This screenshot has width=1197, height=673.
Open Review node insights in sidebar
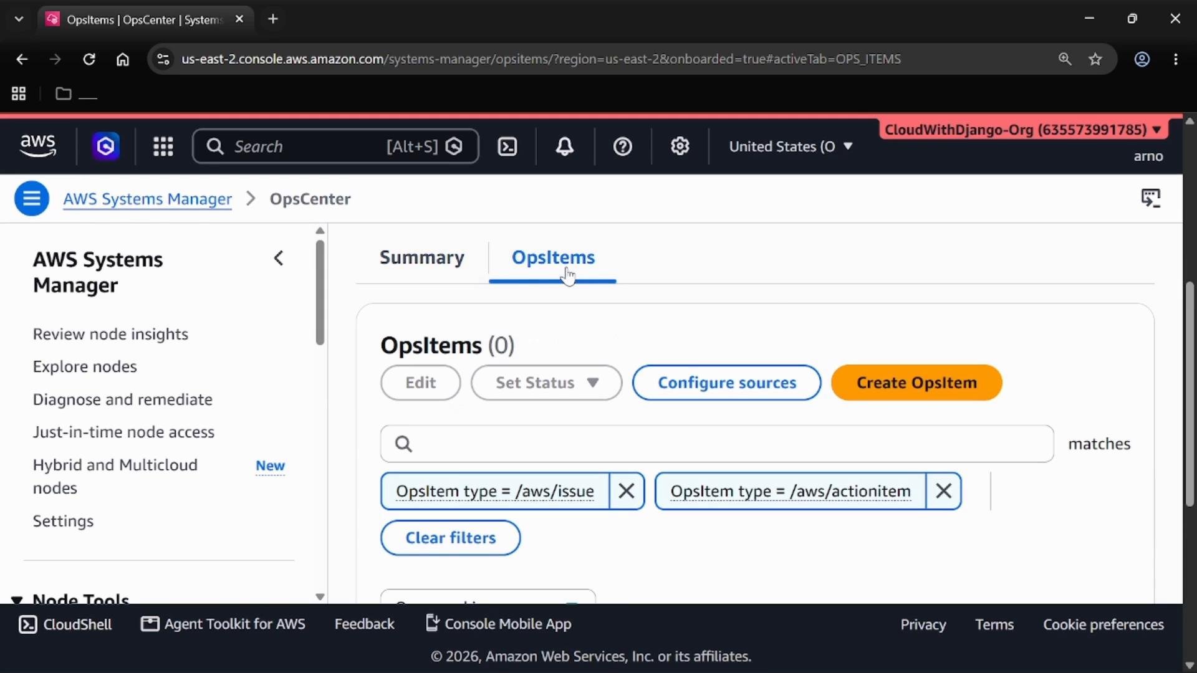pos(110,334)
